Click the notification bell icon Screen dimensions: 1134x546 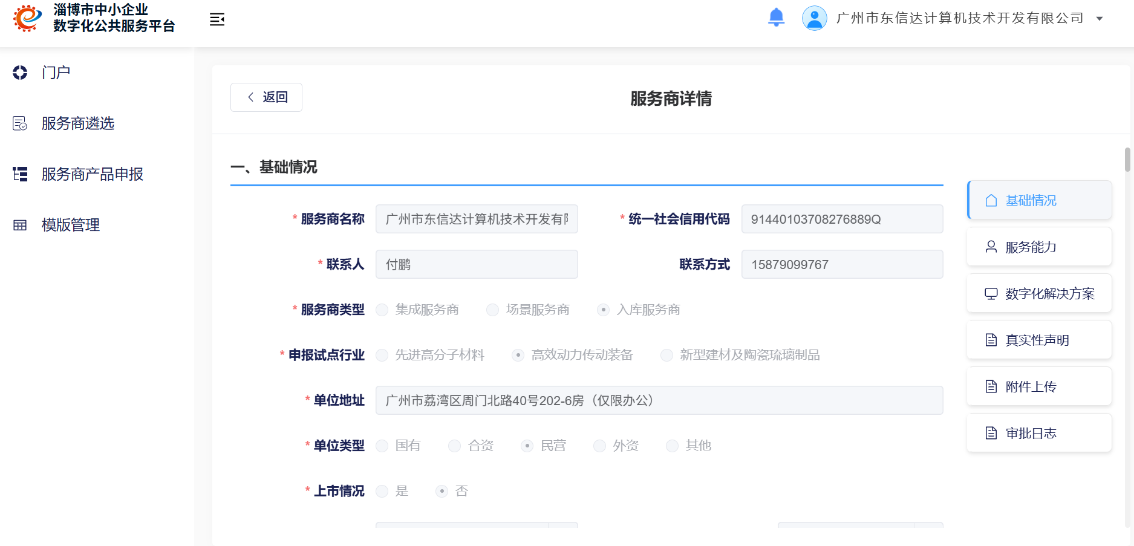click(x=776, y=18)
